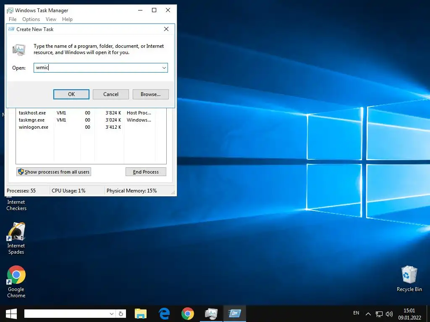The image size is (430, 322).
Task: Click the taskbar address input field
Action: tap(66, 314)
